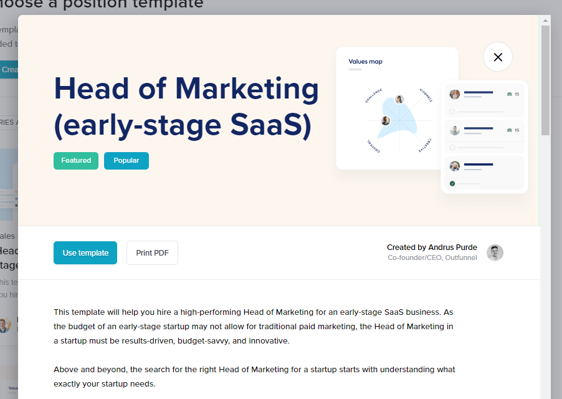
Task: Click the second candidate's avatar in the list
Action: [x=455, y=130]
